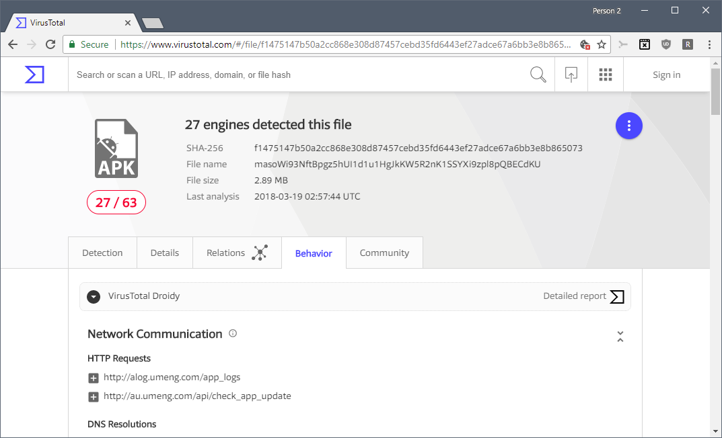This screenshot has height=438, width=722.
Task: Click the Network Communication heading text
Action: (155, 334)
